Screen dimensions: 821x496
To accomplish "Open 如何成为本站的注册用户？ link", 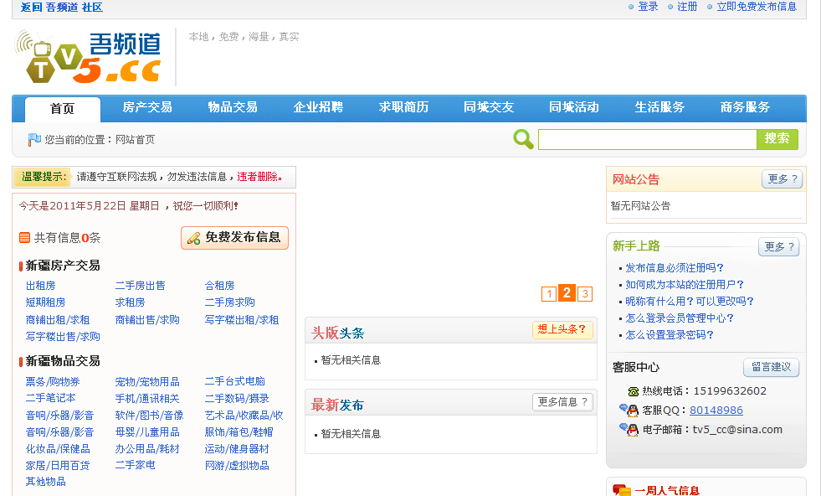I will [685, 285].
